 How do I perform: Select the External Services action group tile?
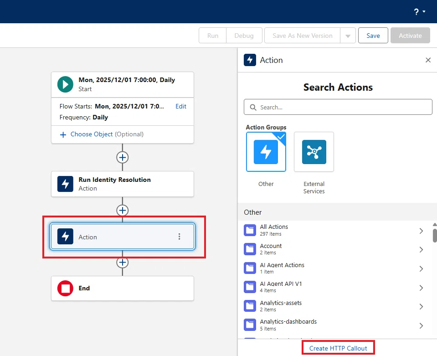(314, 152)
